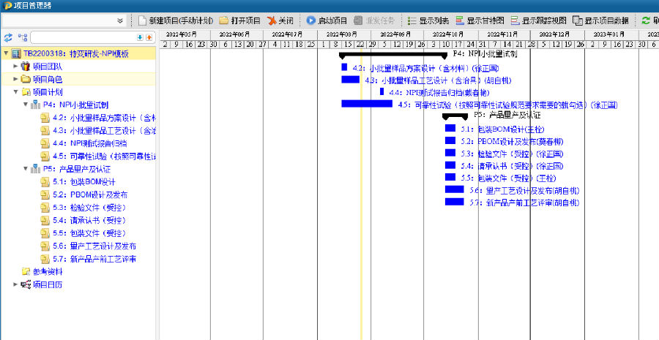This screenshot has width=659, height=340.
Task: Click Gantt bar for task 4.4
Action: pos(381,91)
